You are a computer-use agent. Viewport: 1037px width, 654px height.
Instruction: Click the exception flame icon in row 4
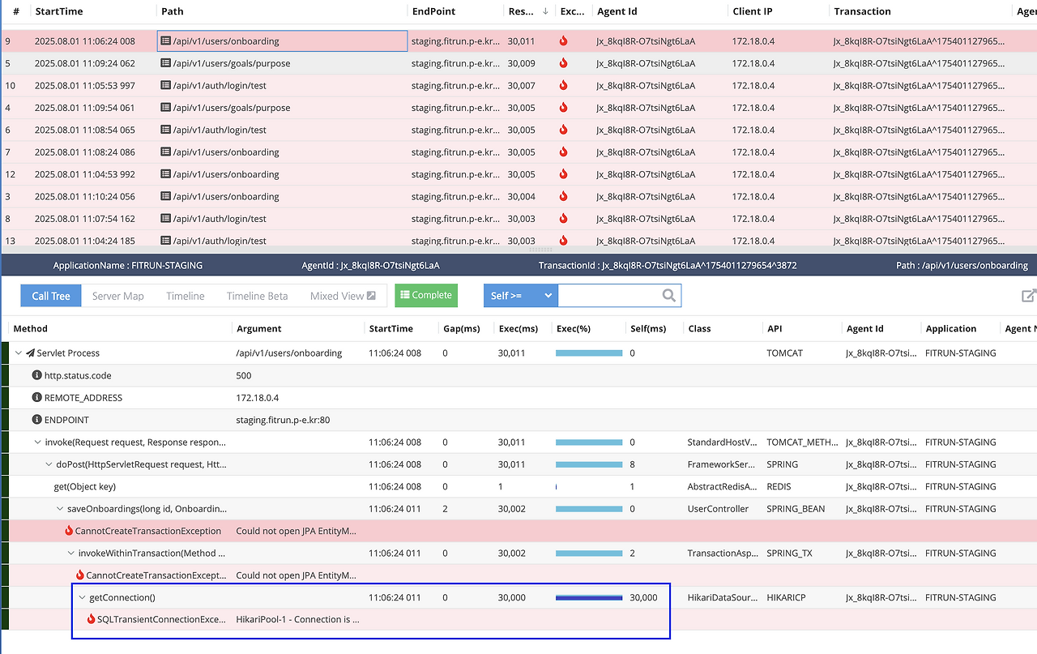point(564,108)
